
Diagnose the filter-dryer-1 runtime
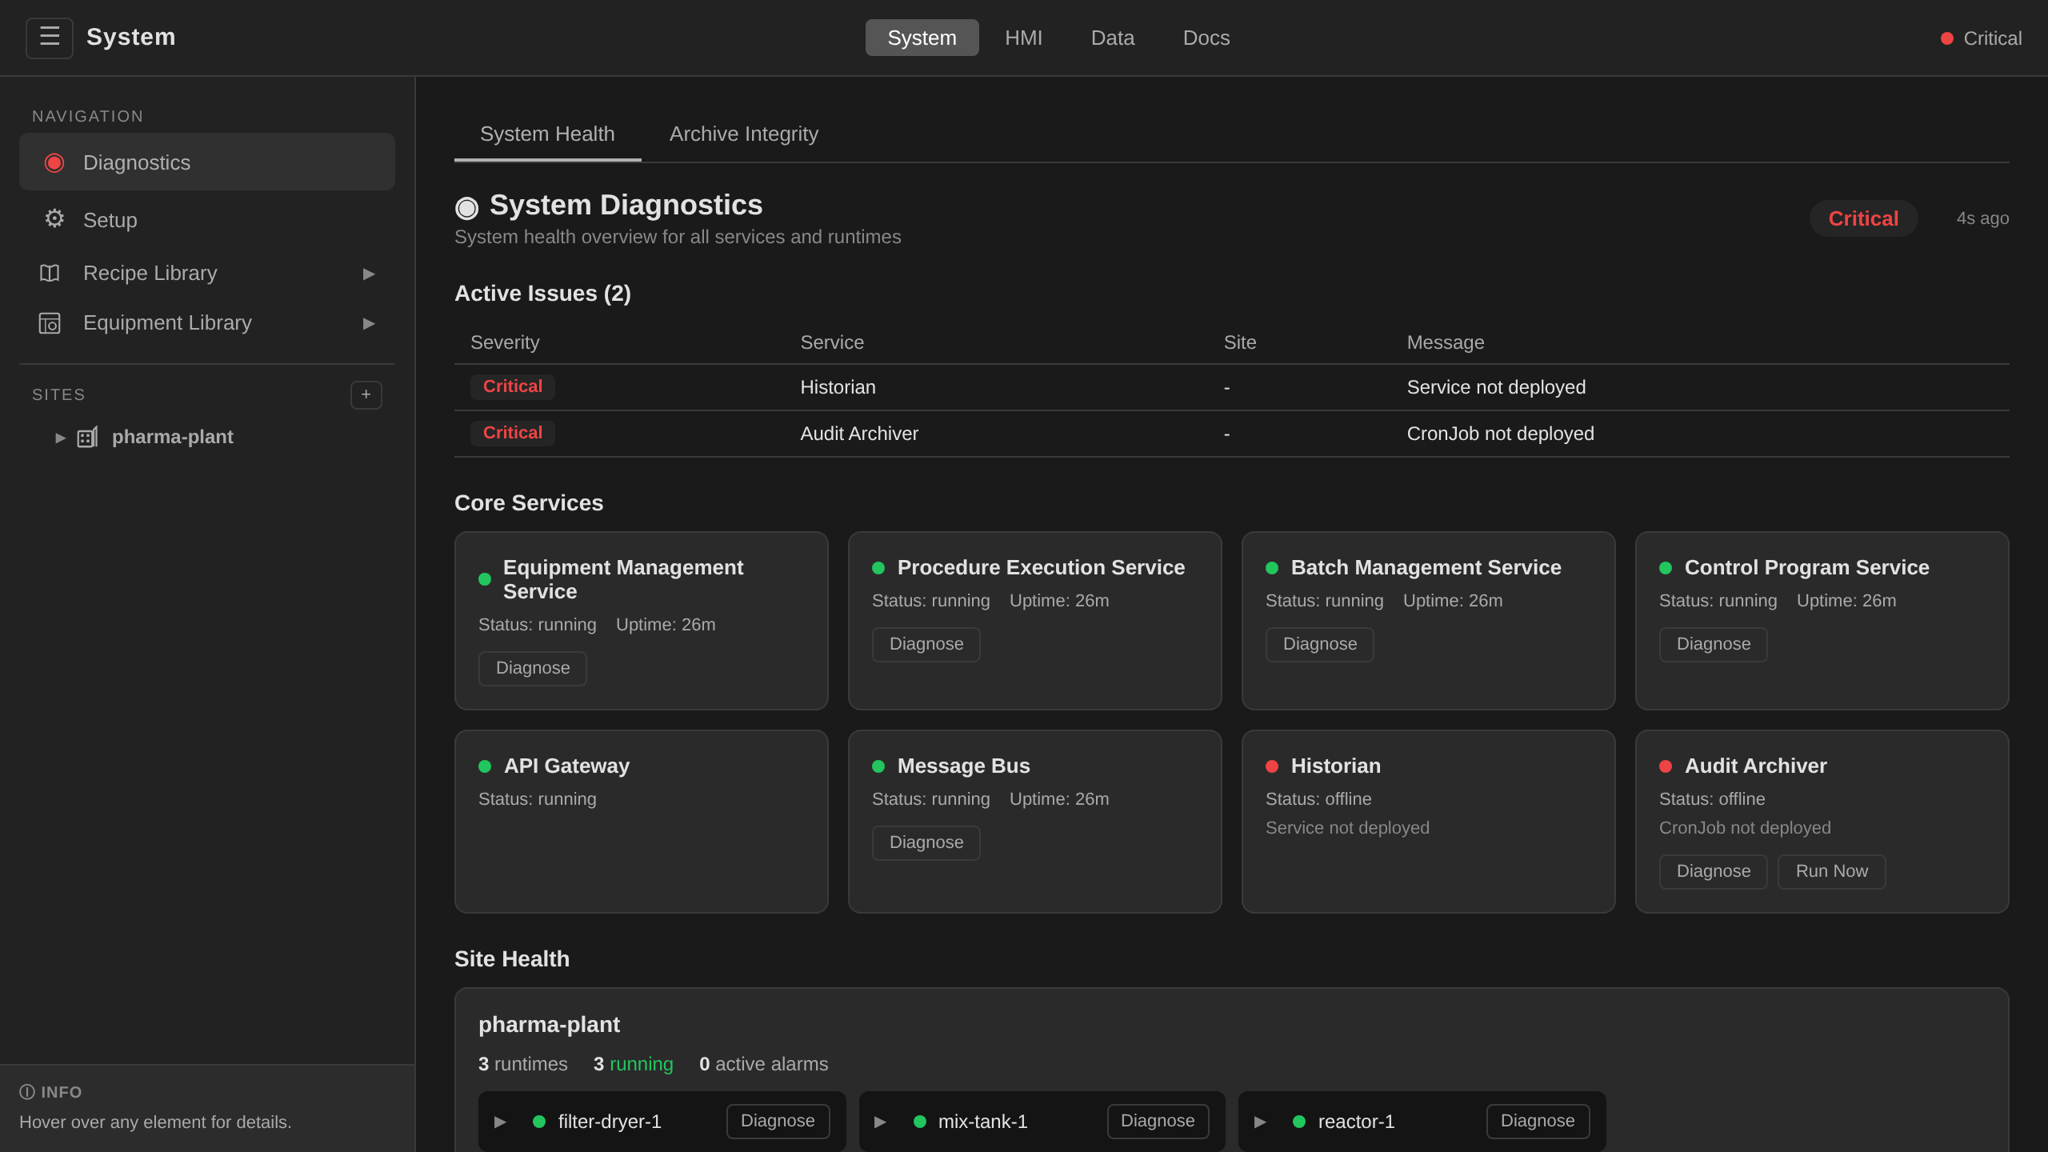(x=778, y=1121)
